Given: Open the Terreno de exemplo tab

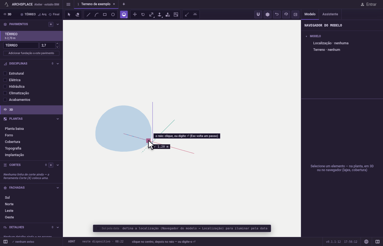Looking at the screenshot, I should (96, 4).
